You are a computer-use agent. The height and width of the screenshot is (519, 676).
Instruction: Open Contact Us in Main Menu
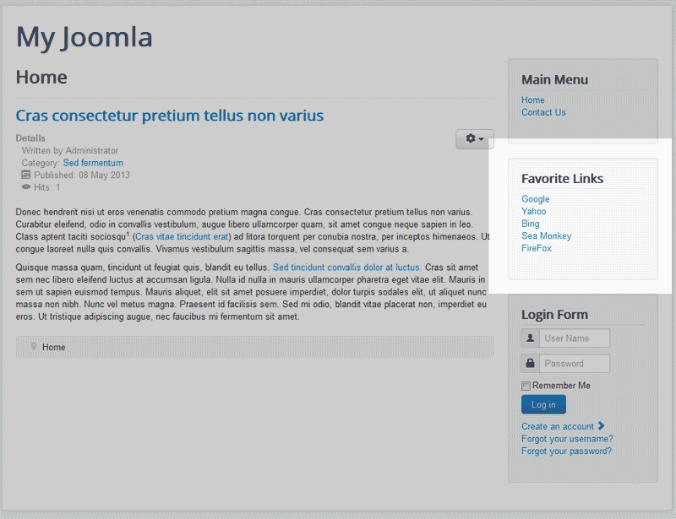543,112
